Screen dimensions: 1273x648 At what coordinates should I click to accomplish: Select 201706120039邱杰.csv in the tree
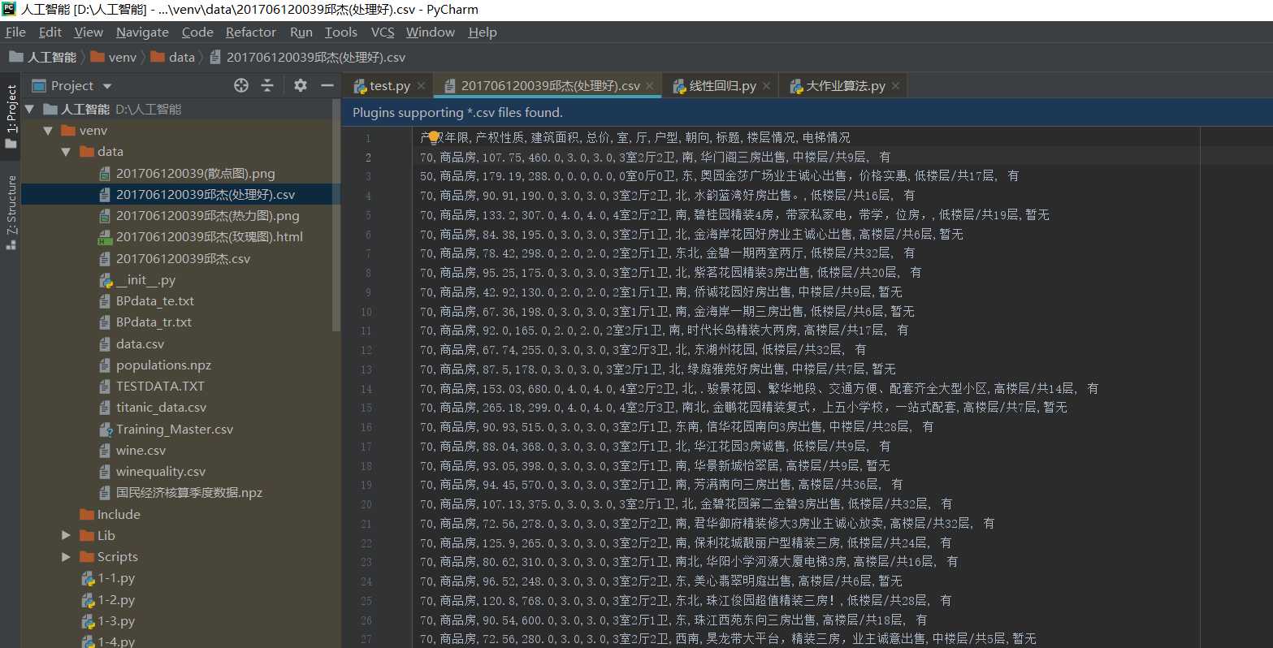coord(183,258)
